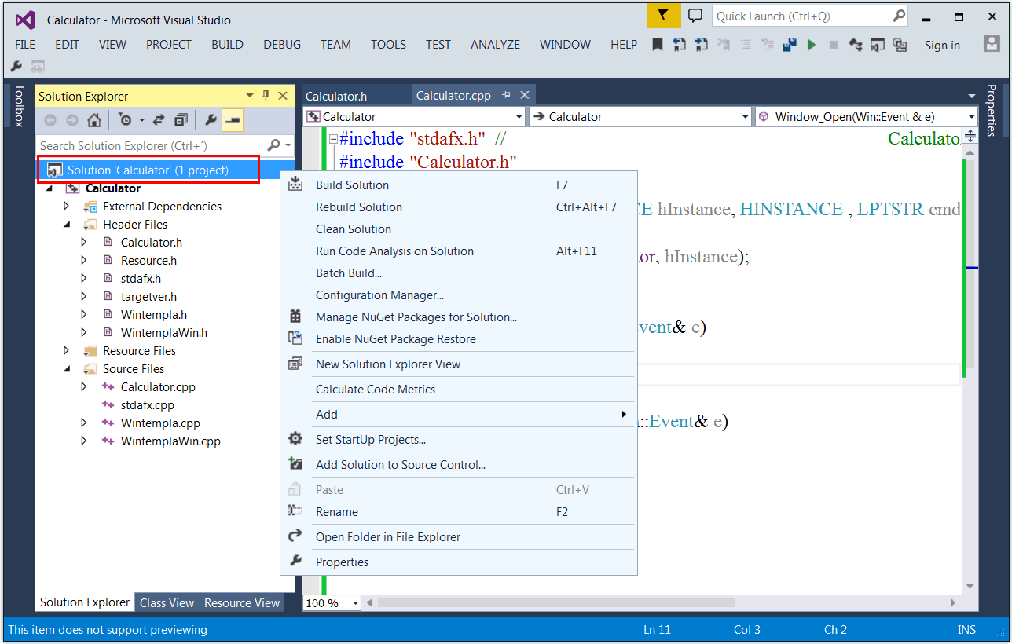Open the feedback speech bubble icon
1012x644 pixels.
pyautogui.click(x=695, y=16)
